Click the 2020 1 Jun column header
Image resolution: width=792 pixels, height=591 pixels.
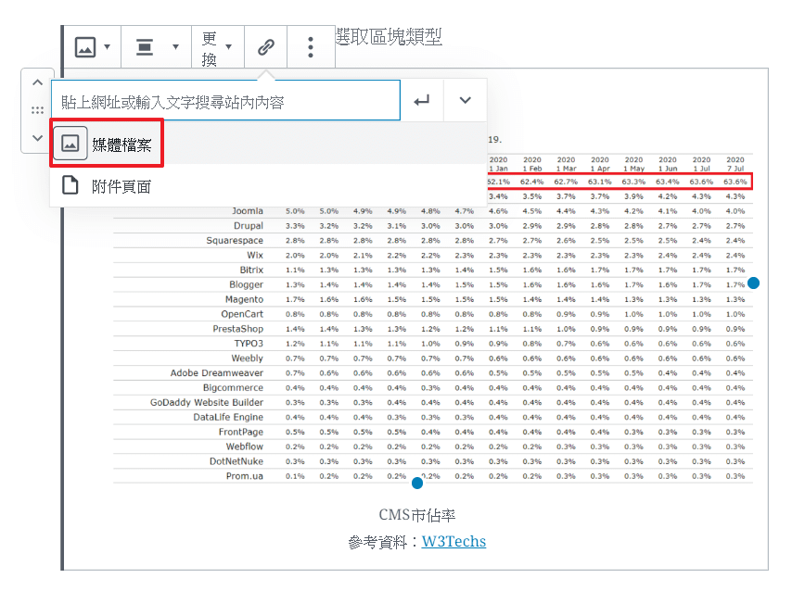click(667, 164)
